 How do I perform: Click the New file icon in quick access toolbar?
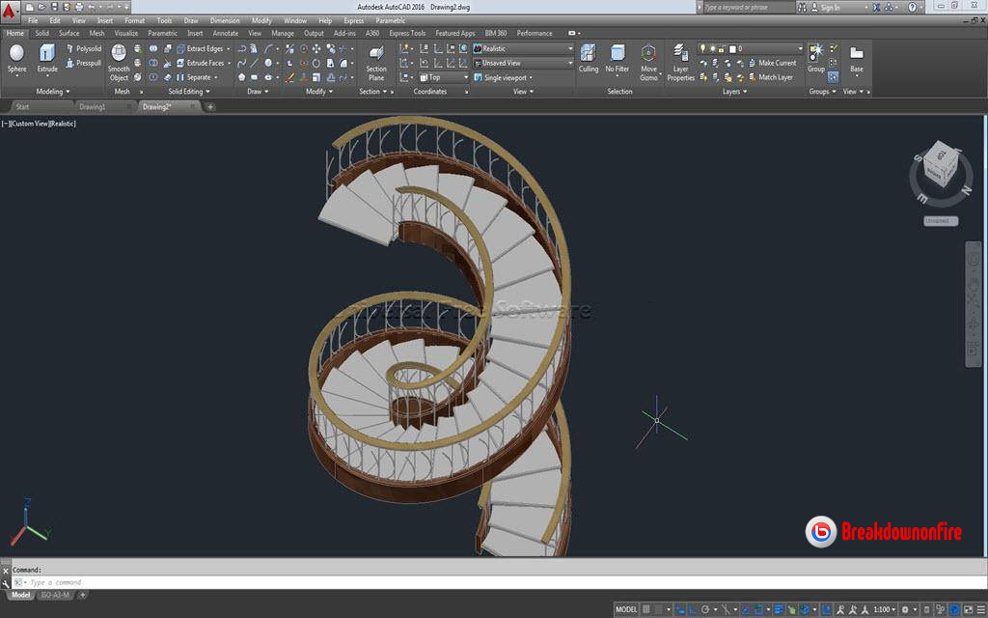pyautogui.click(x=29, y=7)
